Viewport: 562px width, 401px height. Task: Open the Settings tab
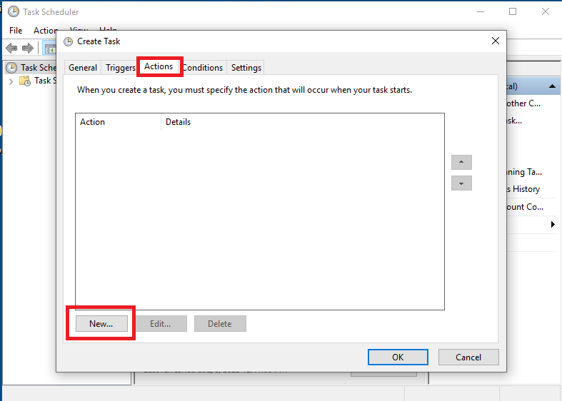(246, 68)
